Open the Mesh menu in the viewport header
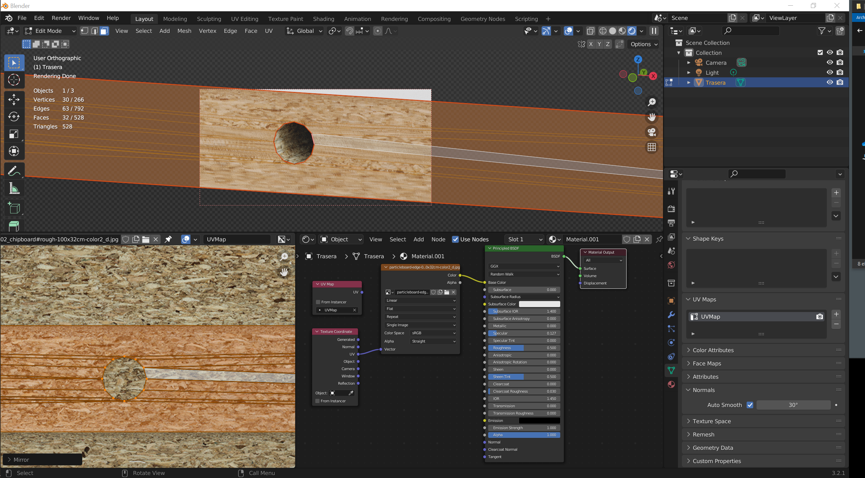 tap(184, 31)
